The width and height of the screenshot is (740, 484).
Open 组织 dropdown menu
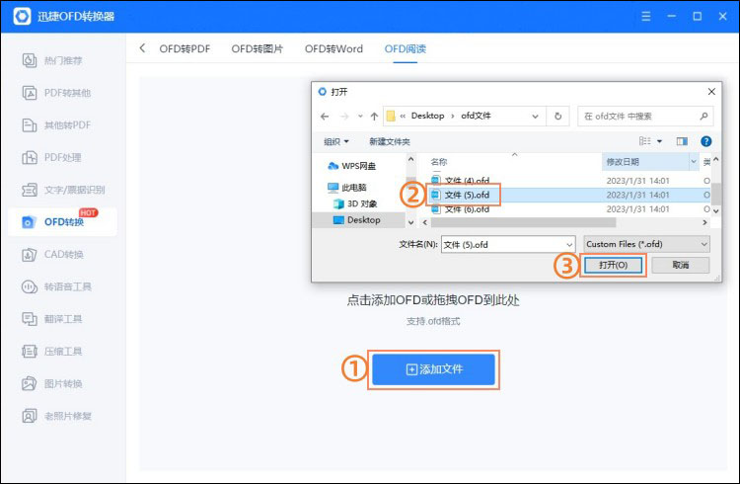336,141
